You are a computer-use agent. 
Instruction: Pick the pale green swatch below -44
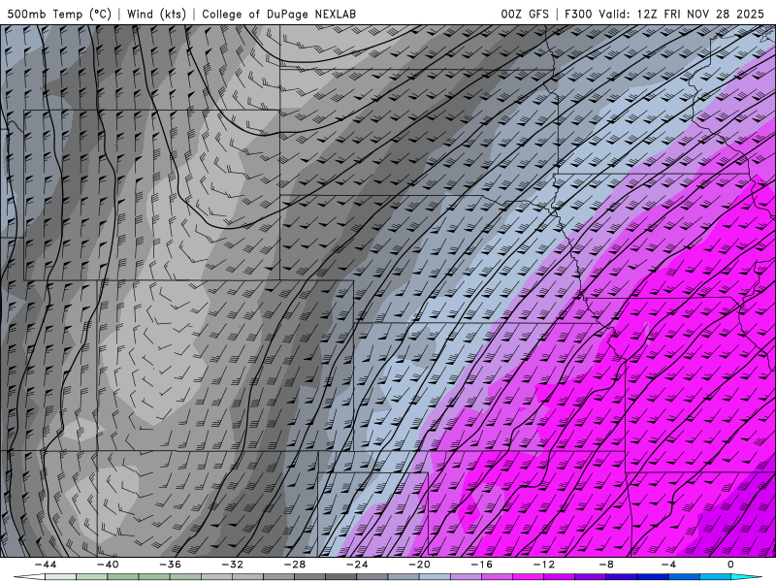[x=60, y=577]
